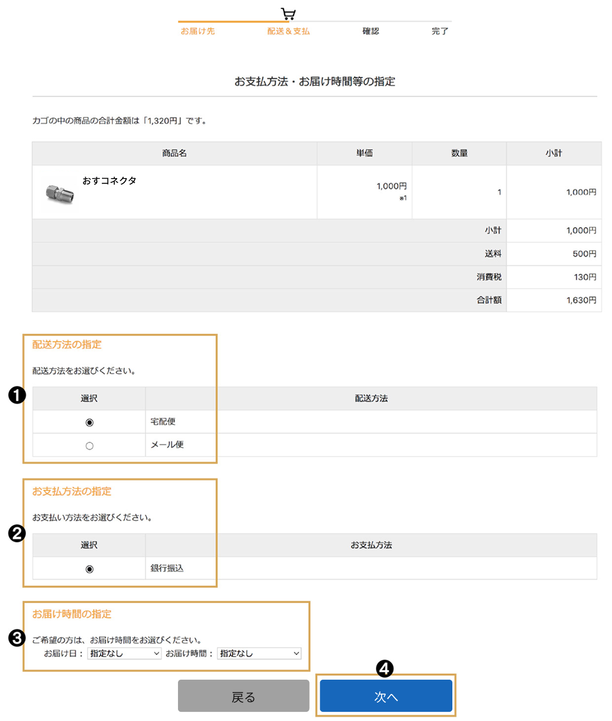The image size is (612, 721).
Task: Click the black circled number 1 marker
Action: [17, 395]
